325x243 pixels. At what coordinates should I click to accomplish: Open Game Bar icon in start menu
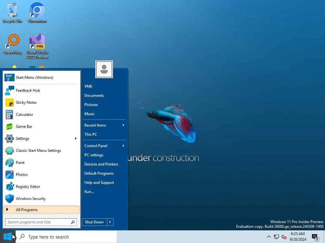9,127
